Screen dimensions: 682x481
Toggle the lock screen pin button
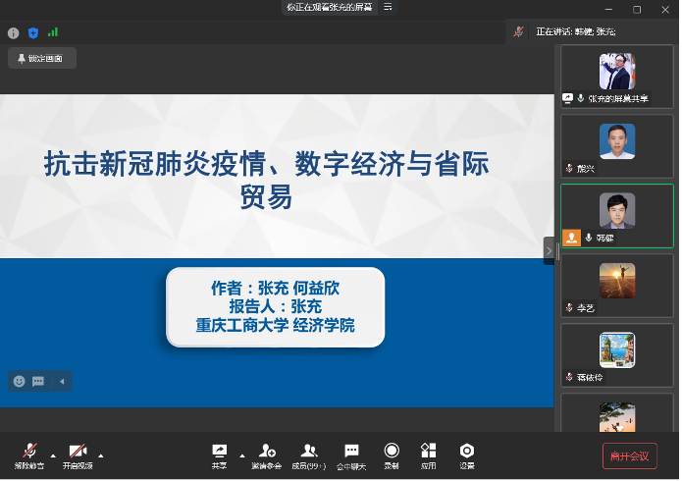coord(41,59)
